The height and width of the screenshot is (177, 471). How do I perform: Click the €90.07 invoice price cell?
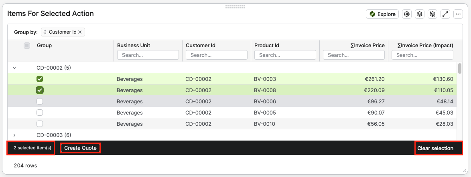click(376, 113)
